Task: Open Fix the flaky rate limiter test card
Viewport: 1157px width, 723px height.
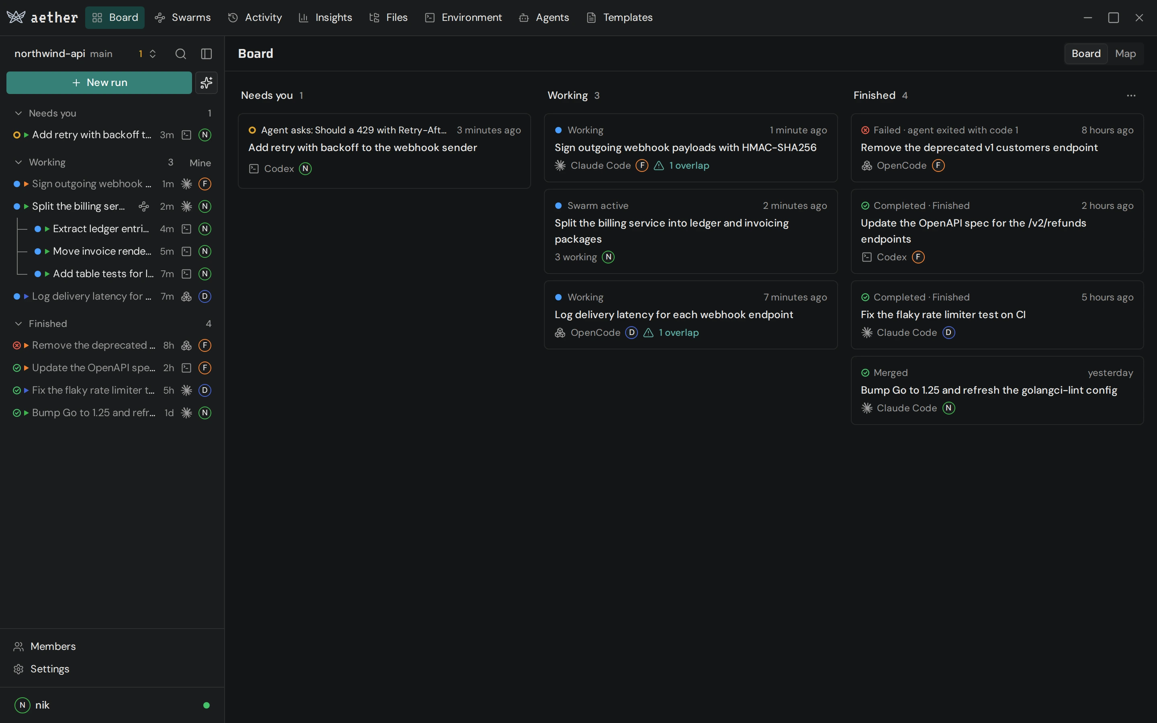Action: click(x=997, y=315)
